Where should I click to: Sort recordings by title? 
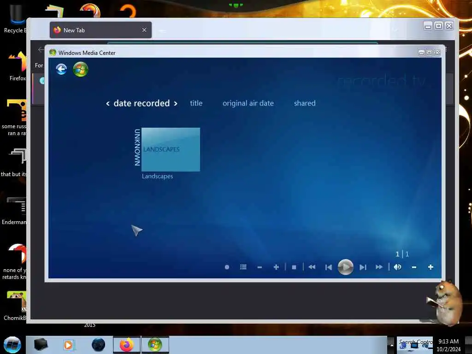click(x=196, y=103)
